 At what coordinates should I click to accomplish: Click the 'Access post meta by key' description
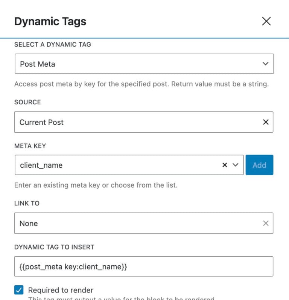141,84
